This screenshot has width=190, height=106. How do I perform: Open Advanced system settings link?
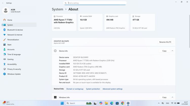click(112, 89)
